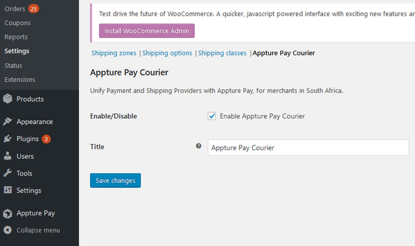Click the Appture Pay cube icon

(7, 213)
